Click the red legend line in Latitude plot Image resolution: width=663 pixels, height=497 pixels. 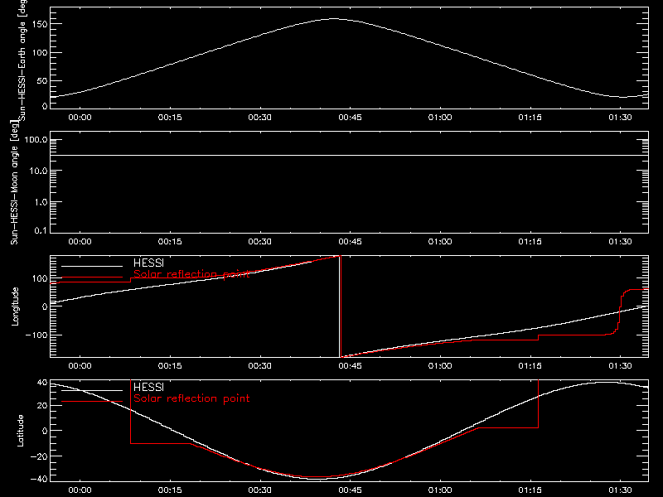click(92, 402)
